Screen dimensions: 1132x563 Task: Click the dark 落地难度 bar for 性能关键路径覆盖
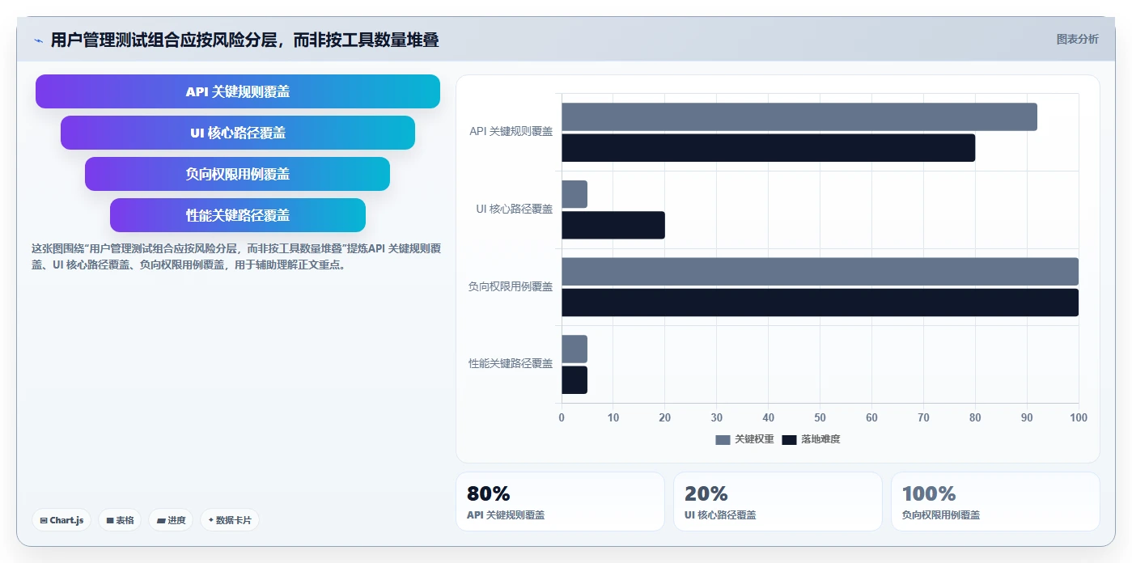pyautogui.click(x=574, y=379)
